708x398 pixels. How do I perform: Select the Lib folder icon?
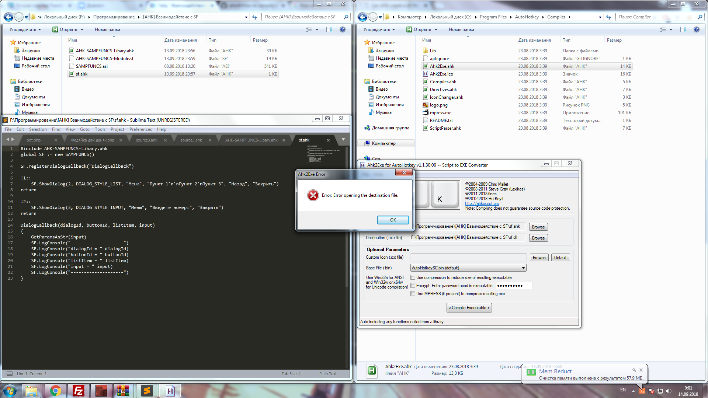tap(426, 51)
